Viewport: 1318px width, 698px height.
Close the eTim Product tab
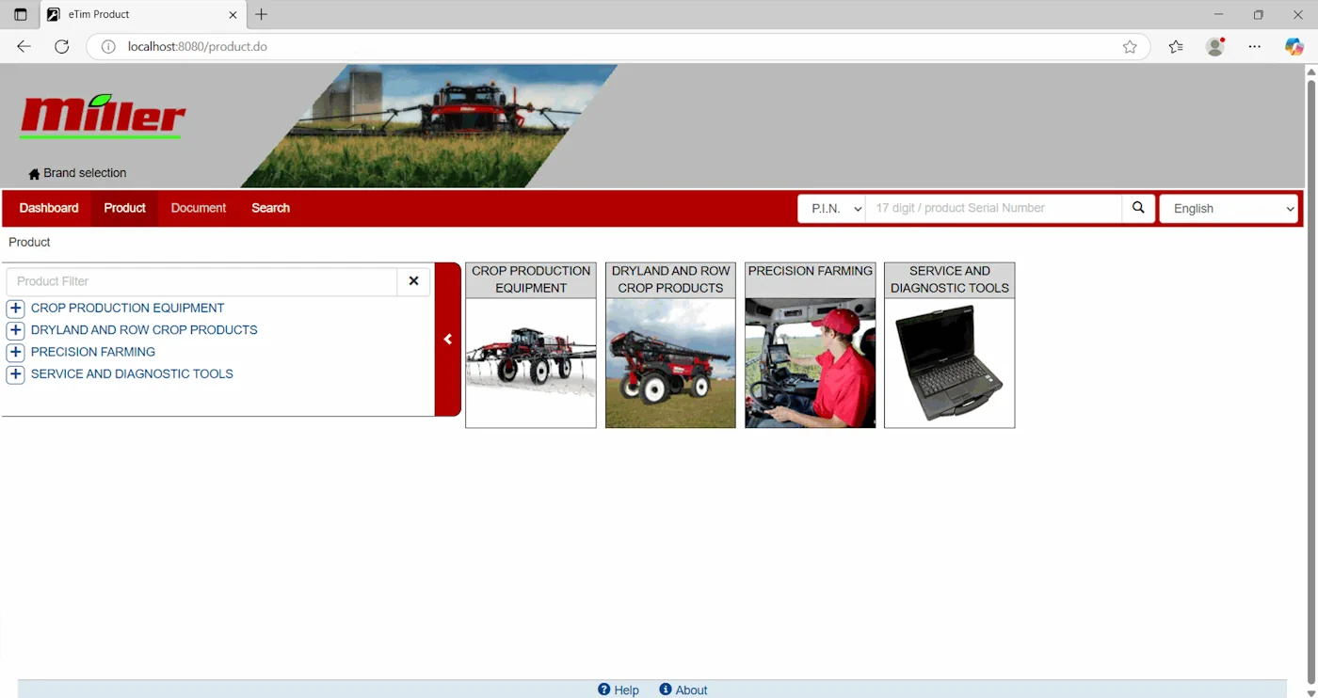point(233,15)
